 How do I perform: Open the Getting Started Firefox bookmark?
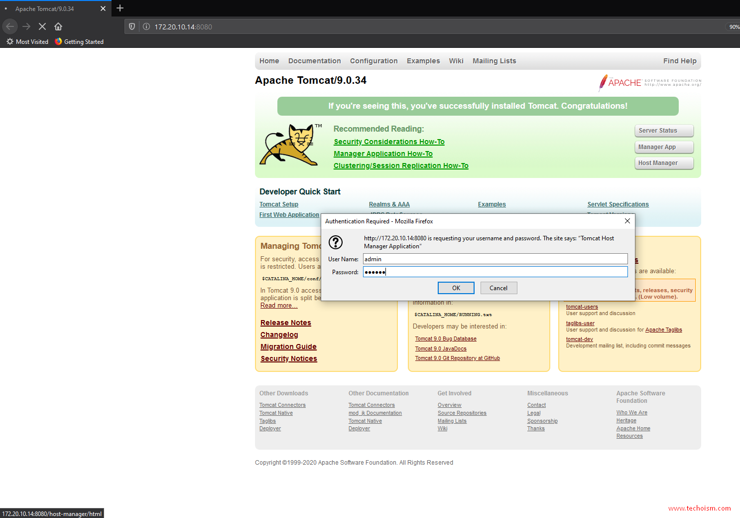79,41
